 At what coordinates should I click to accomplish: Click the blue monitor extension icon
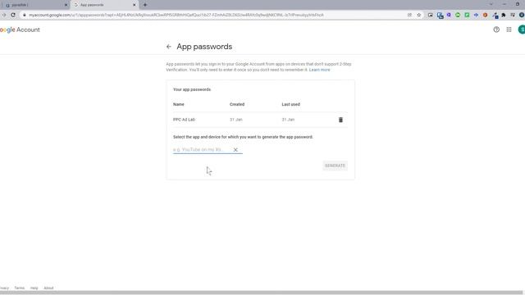click(x=440, y=16)
